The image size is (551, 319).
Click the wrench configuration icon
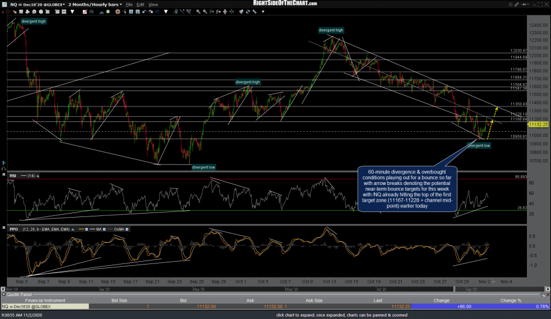254,11
